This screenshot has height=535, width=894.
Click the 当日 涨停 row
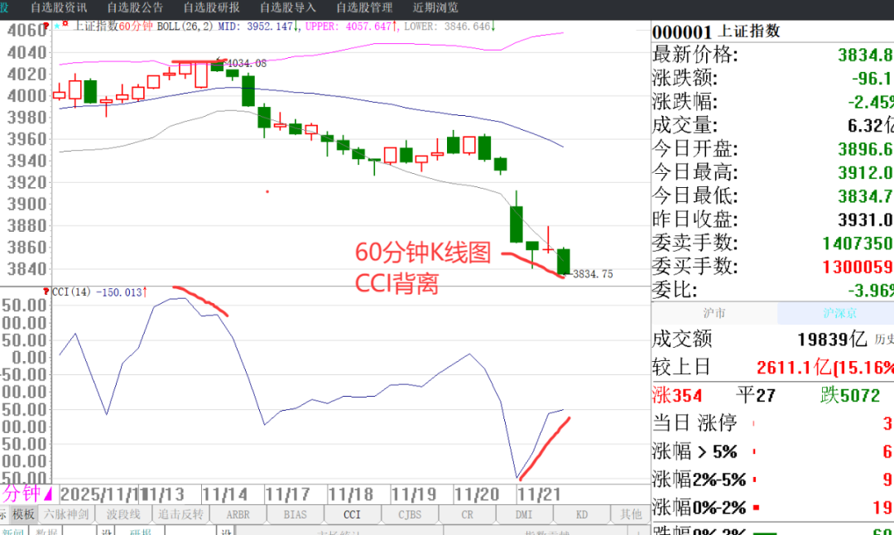point(772,423)
